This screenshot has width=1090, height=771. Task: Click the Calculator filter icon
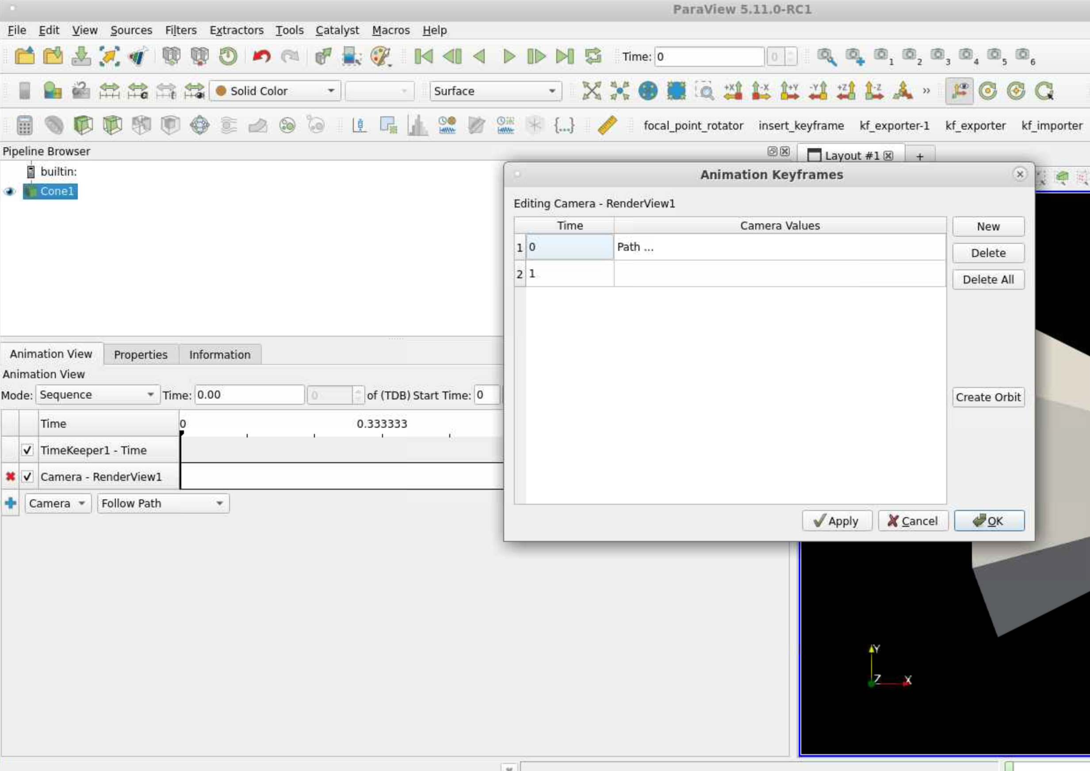pyautogui.click(x=24, y=126)
